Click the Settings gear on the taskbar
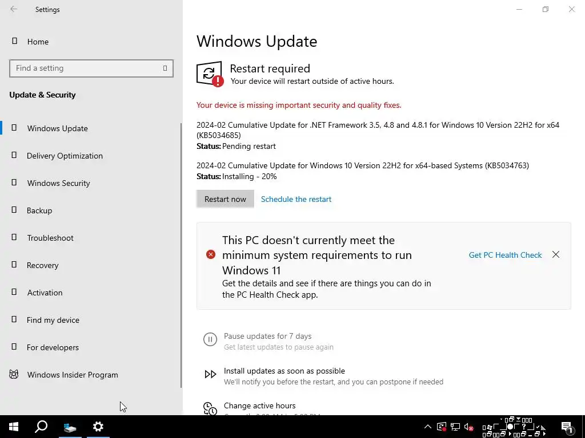Screen dimensions: 585x438 (98, 427)
